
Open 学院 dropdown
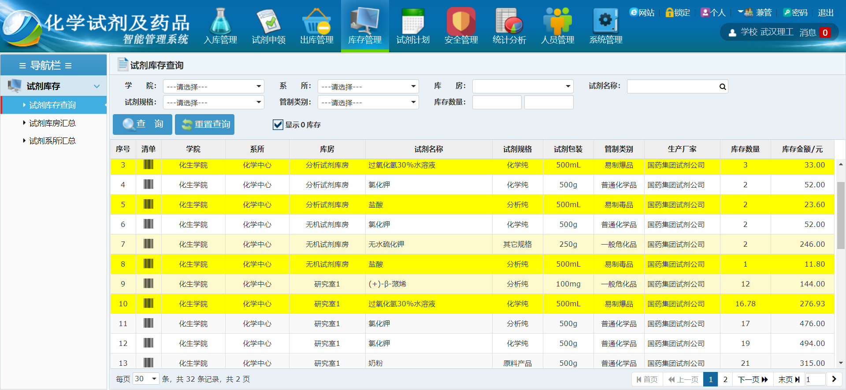click(214, 86)
